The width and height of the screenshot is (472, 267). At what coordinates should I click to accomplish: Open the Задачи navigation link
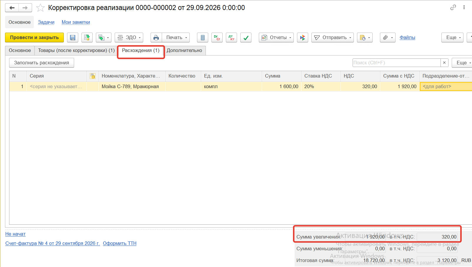(x=46, y=22)
